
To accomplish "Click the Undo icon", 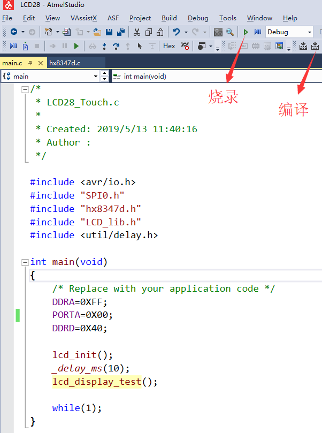I will [177, 32].
